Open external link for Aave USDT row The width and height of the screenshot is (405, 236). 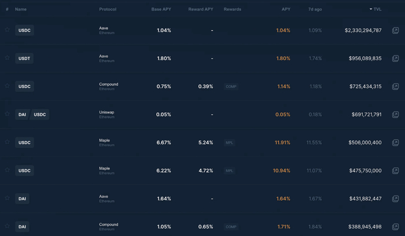tap(395, 58)
